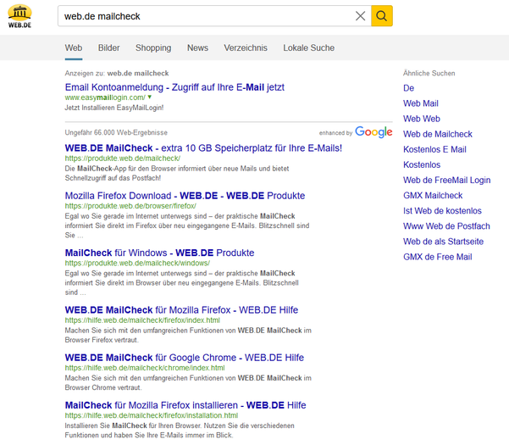Select similar search 'Web de FreeMail Login'
Image resolution: width=509 pixels, height=445 pixels.
446,180
